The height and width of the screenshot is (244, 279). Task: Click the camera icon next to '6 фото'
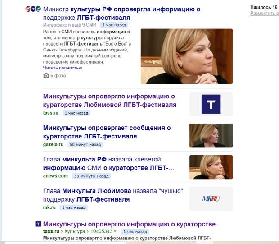point(46,76)
